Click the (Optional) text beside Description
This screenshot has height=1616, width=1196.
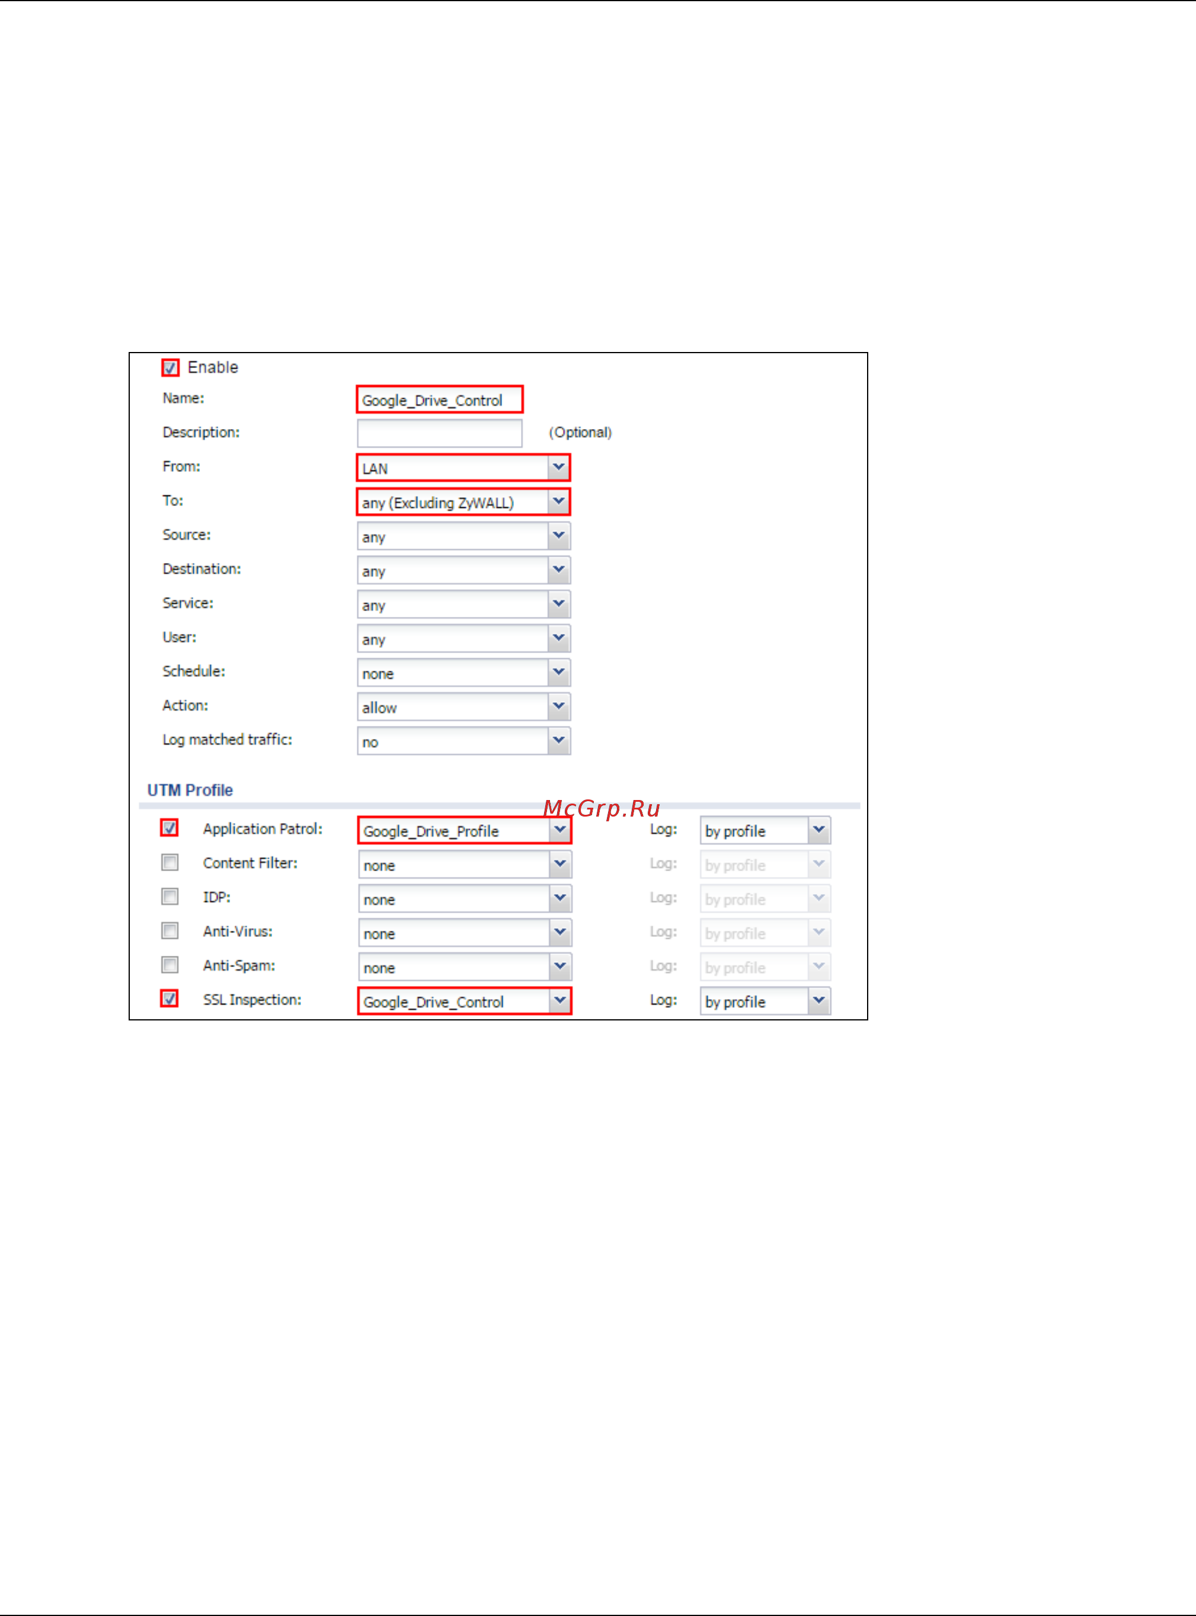[x=581, y=433]
